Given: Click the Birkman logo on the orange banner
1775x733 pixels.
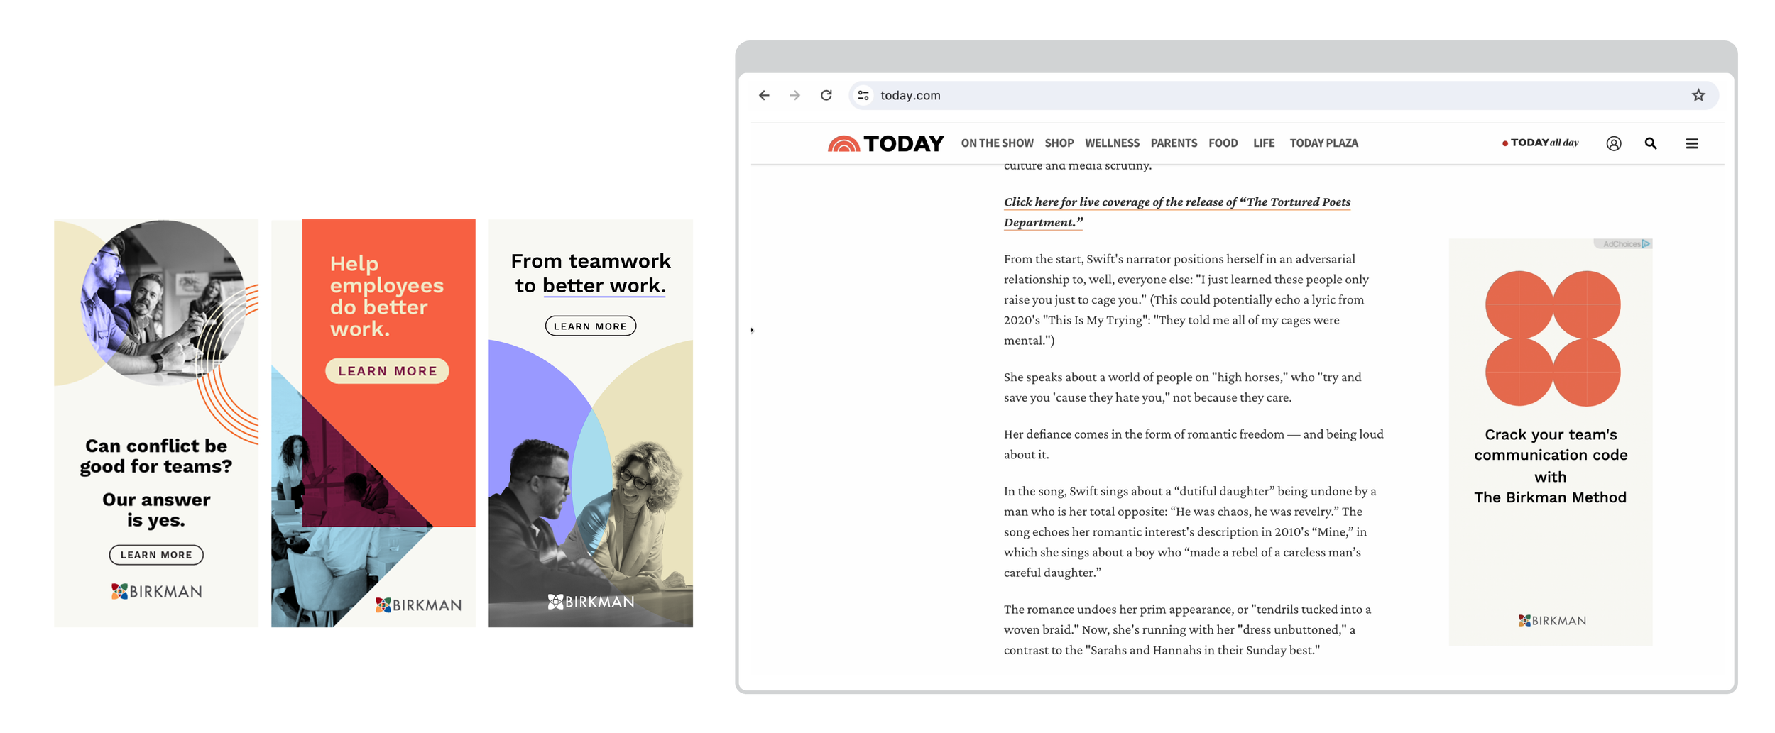Looking at the screenshot, I should (418, 605).
